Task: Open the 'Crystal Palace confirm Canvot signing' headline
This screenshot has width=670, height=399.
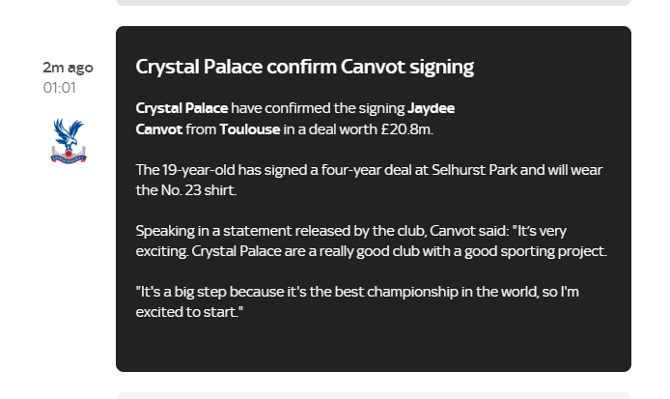Action: tap(305, 67)
